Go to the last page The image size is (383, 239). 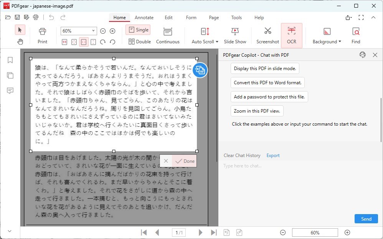[214, 232]
